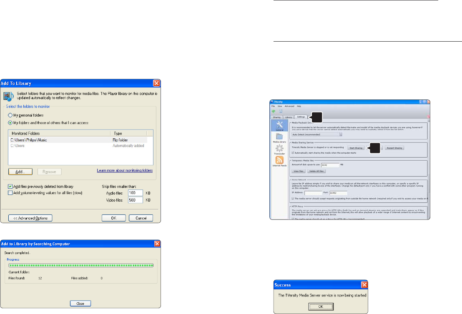Click the refresh document toolbar icon in TVersity
The width and height of the screenshot is (462, 314).
281,111
